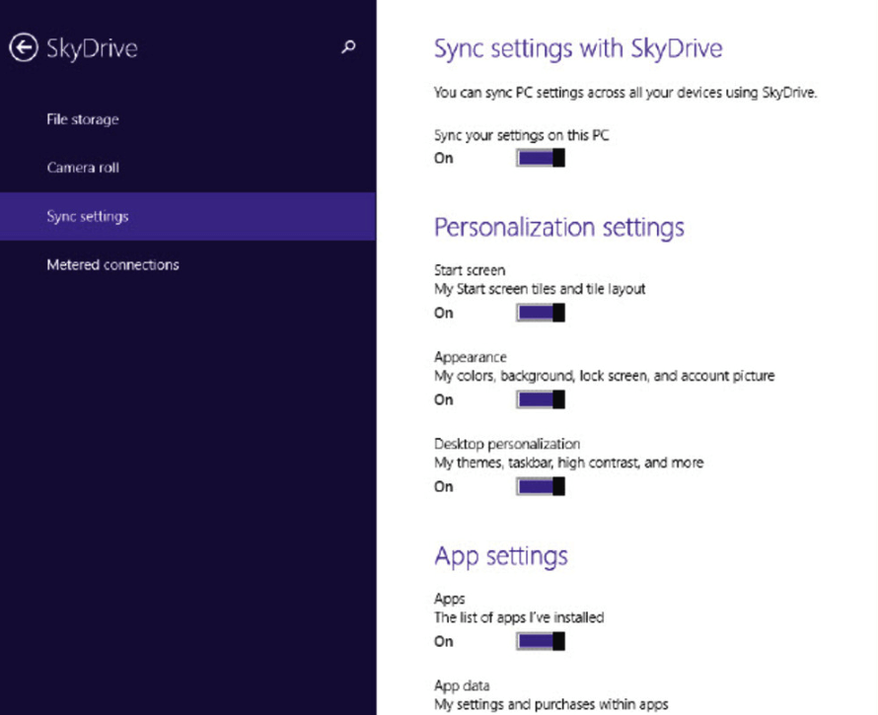This screenshot has height=715, width=878.
Task: Toggle the Appearance sync switch
Action: pos(541,399)
